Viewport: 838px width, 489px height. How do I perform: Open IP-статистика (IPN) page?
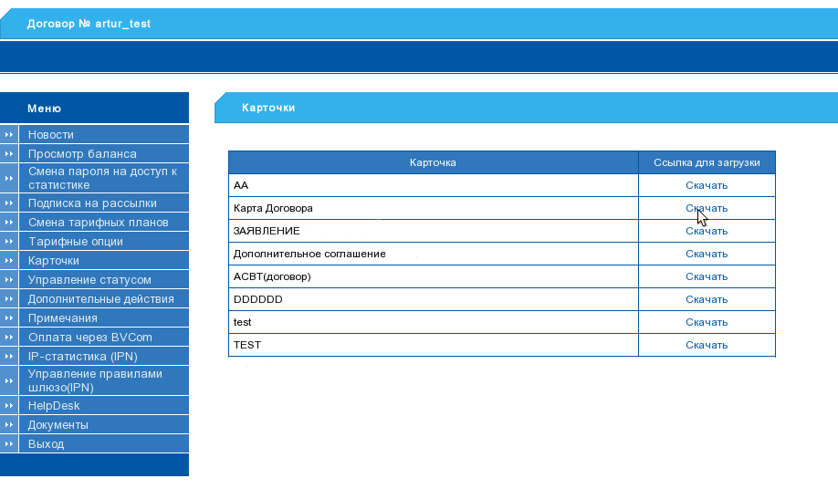click(82, 357)
